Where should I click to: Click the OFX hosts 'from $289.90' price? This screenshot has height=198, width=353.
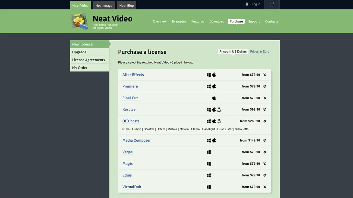coord(250,121)
